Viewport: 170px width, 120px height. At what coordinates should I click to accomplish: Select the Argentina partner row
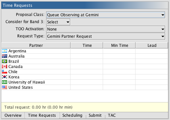click(85, 51)
